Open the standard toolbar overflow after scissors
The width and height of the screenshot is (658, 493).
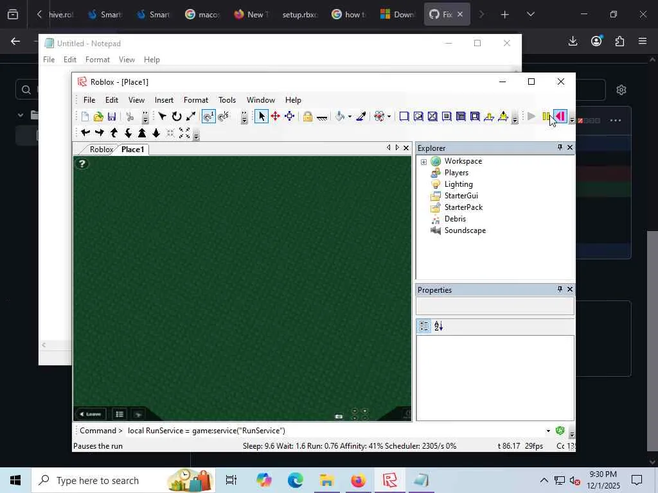[145, 118]
